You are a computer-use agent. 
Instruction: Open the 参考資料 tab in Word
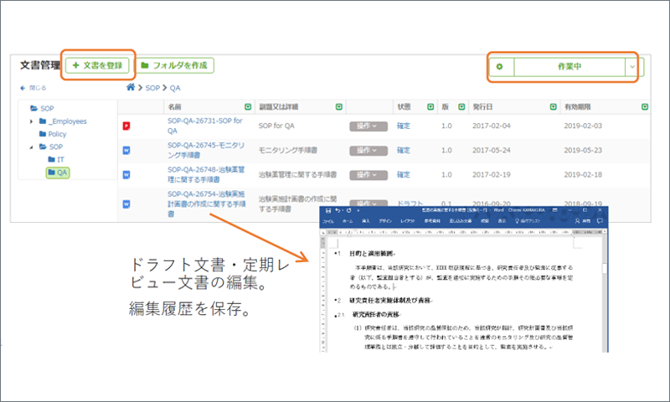[432, 221]
